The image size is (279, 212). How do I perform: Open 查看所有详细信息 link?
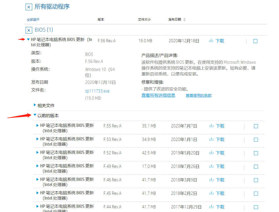pos(158,95)
